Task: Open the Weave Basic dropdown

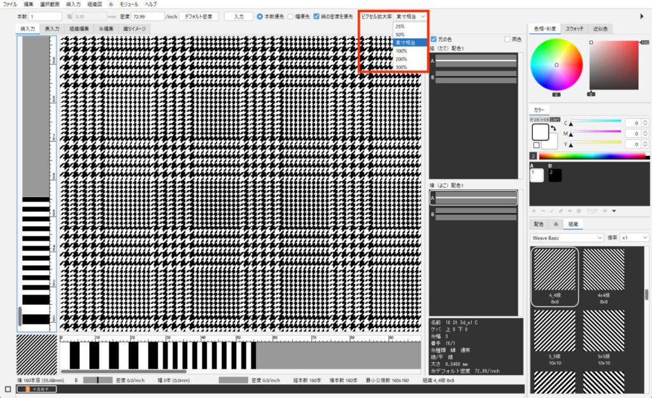Action: (567, 237)
